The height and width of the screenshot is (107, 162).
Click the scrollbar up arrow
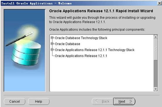point(156,37)
